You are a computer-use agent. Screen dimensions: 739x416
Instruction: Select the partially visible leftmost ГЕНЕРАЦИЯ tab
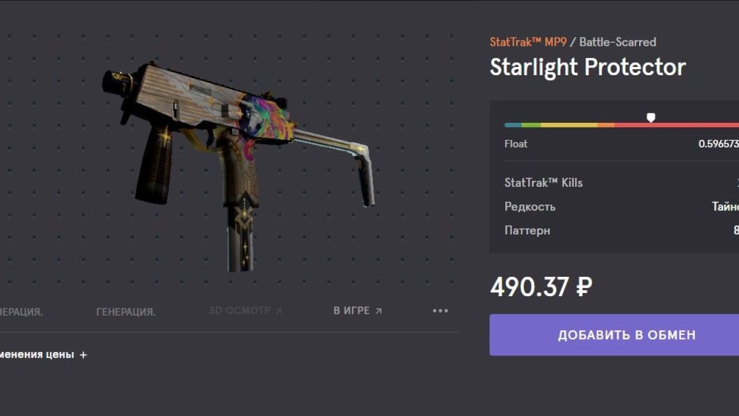(21, 312)
